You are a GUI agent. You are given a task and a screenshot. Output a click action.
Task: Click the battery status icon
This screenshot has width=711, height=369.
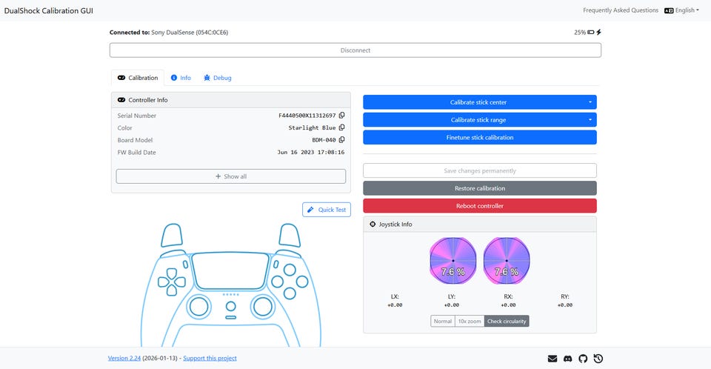[591, 32]
